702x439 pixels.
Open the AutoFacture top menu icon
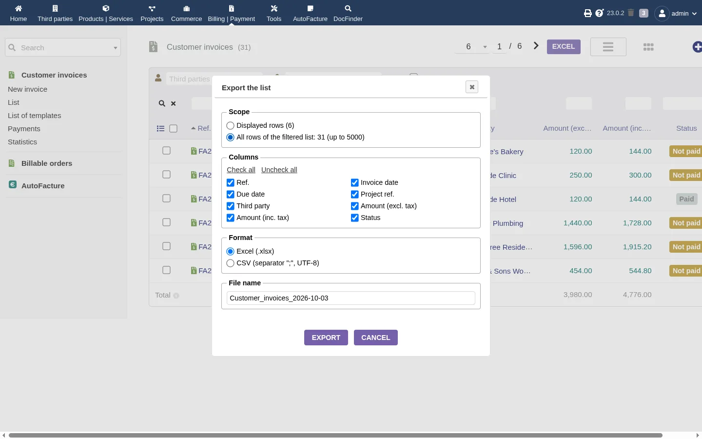311,8
